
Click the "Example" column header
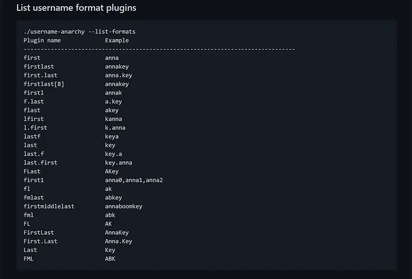[117, 40]
